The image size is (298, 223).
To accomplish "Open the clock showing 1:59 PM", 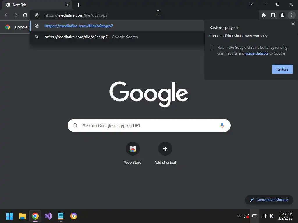I will tap(285, 216).
